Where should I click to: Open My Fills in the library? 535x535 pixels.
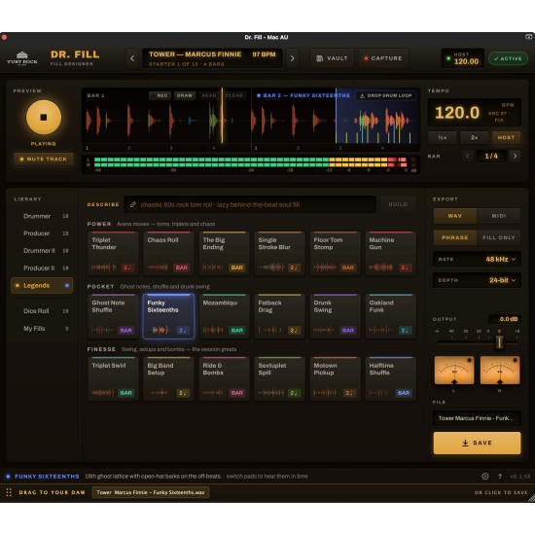click(x=42, y=329)
